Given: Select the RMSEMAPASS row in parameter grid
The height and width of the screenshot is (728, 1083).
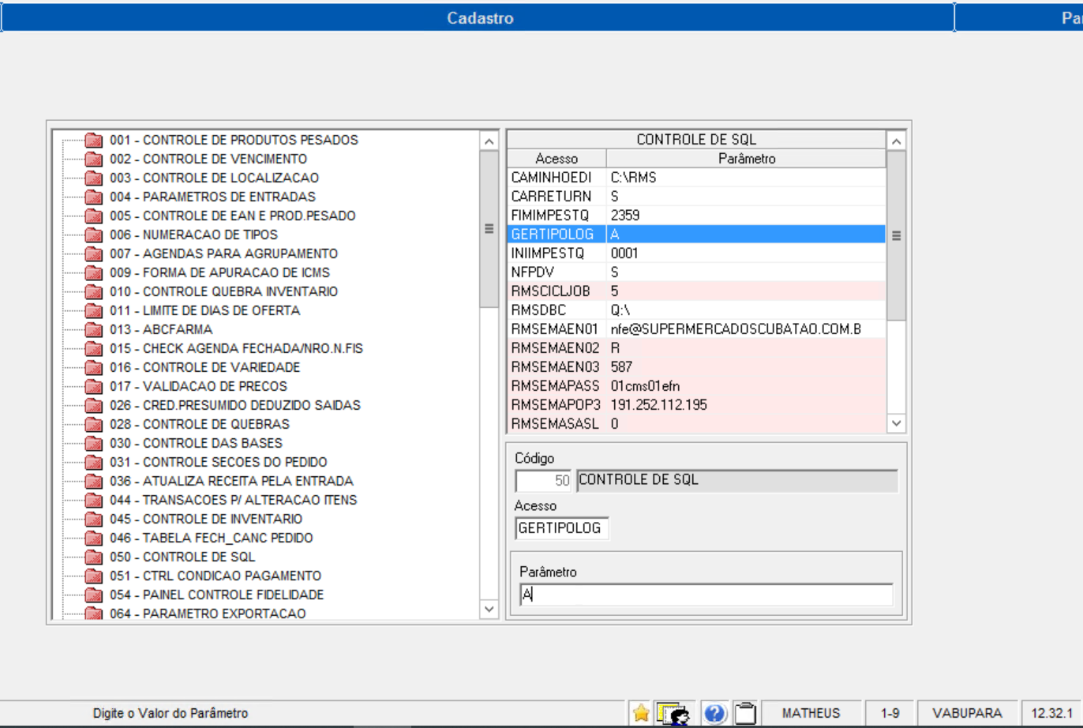Looking at the screenshot, I should click(696, 386).
